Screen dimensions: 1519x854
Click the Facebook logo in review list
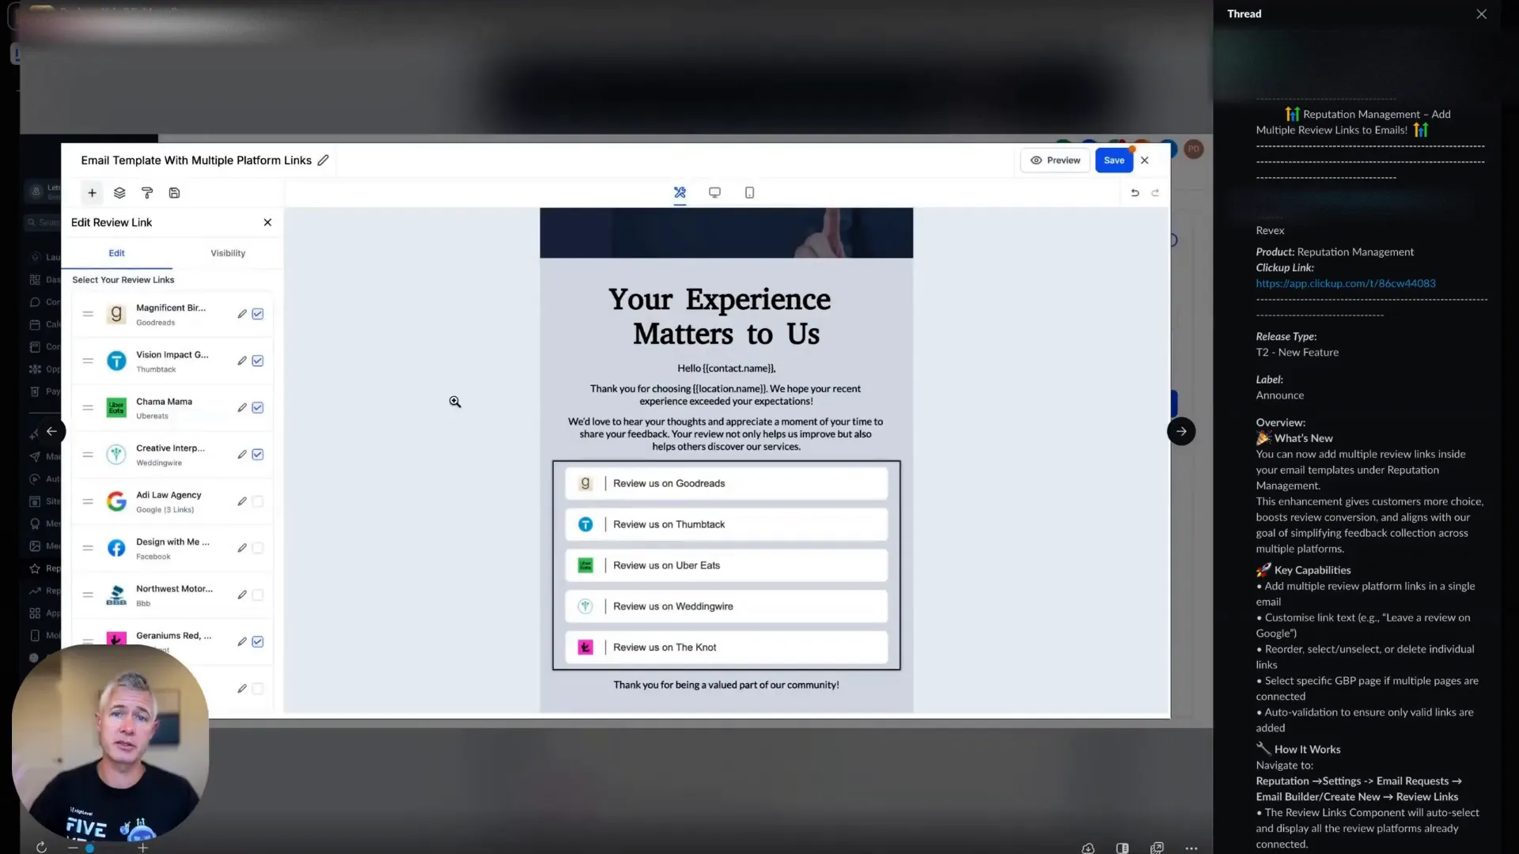[116, 548]
